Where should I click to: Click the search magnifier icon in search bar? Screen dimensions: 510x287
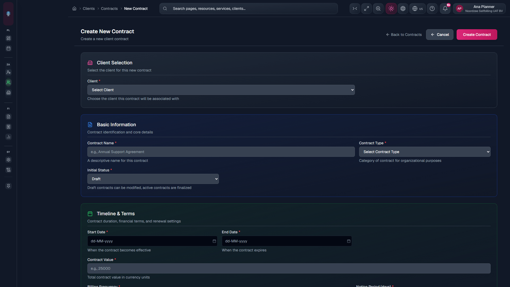pyautogui.click(x=165, y=9)
